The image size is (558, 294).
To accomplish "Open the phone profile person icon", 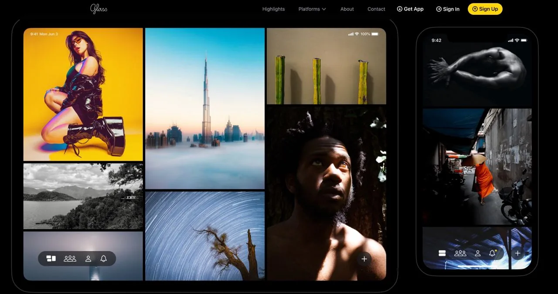I will [478, 253].
